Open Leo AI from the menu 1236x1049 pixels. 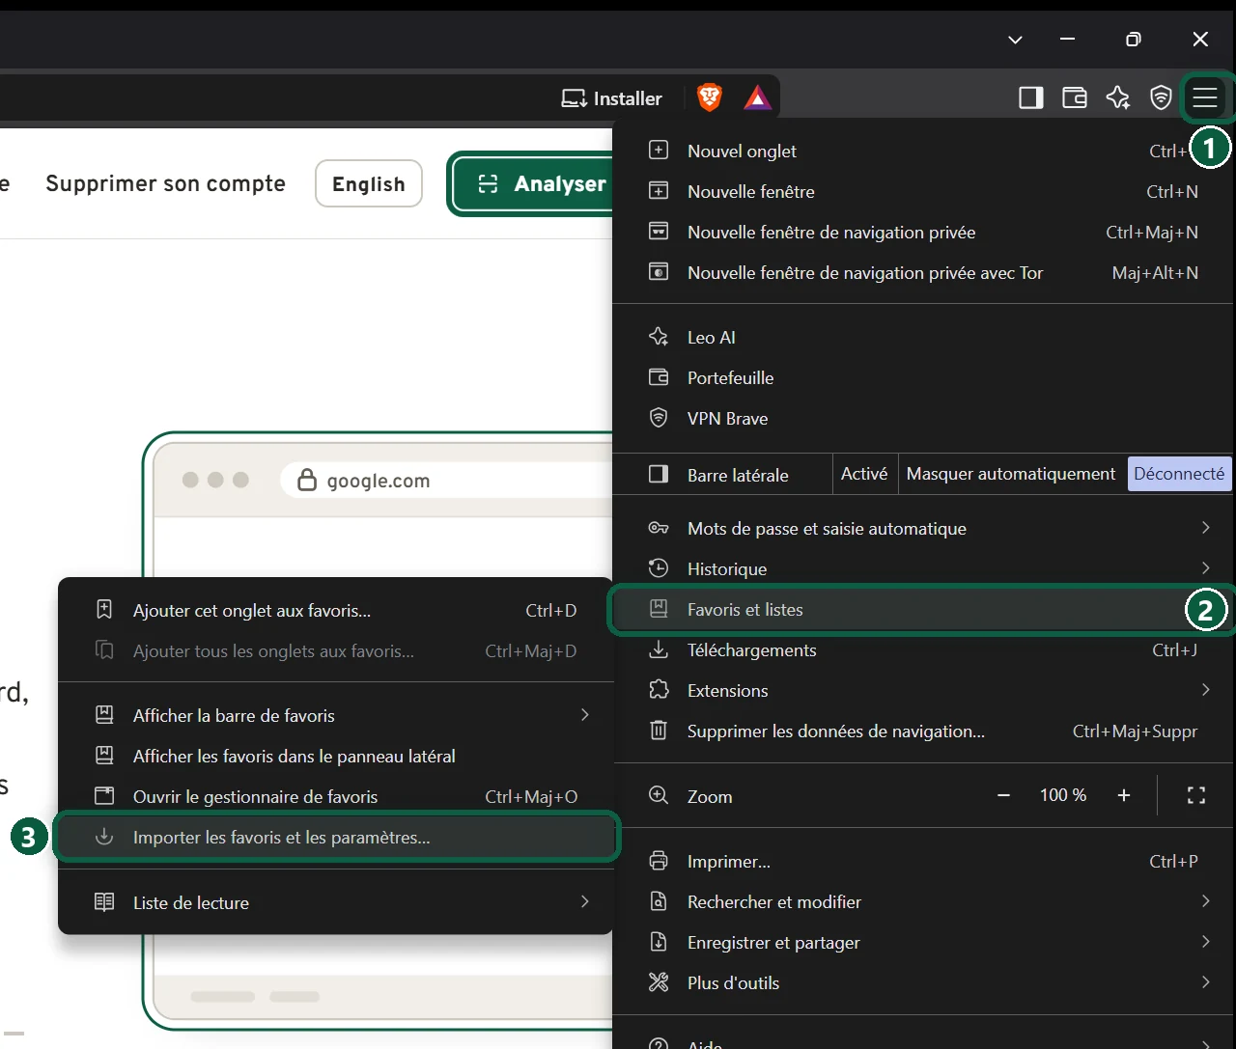(922, 337)
